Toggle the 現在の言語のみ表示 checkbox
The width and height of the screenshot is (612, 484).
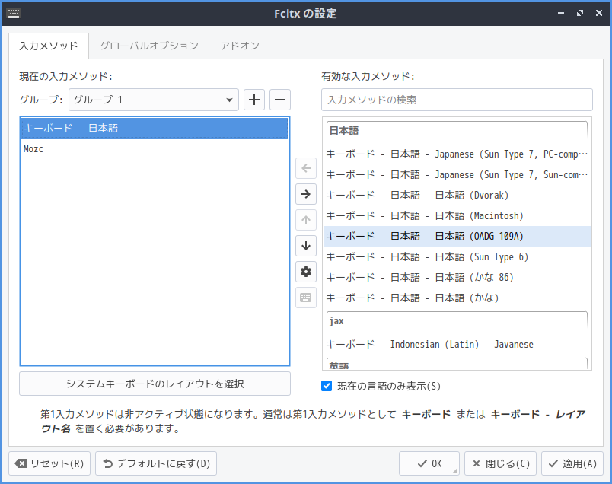pyautogui.click(x=325, y=385)
